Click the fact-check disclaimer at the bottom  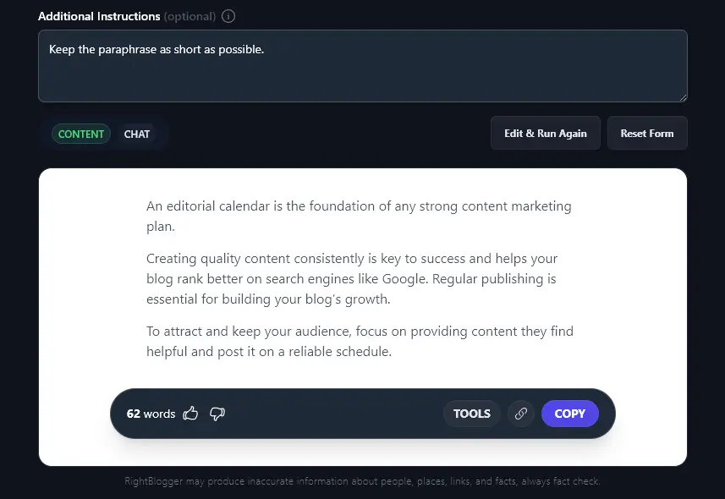click(x=362, y=480)
